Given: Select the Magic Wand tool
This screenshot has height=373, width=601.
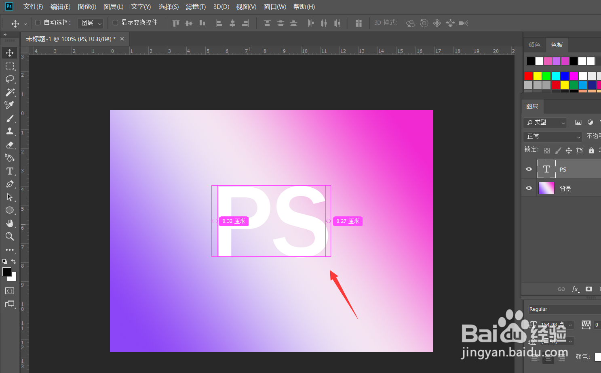Looking at the screenshot, I should pyautogui.click(x=10, y=92).
